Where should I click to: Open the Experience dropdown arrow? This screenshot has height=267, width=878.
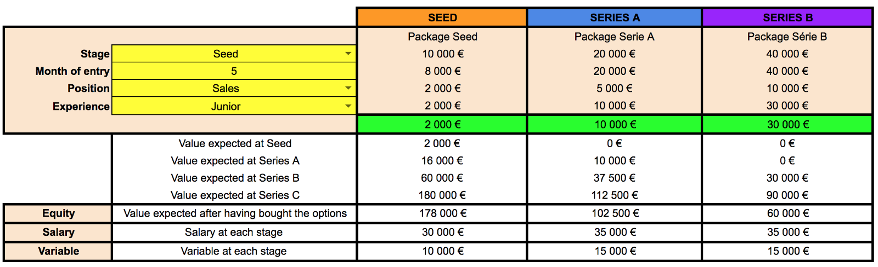pos(348,106)
